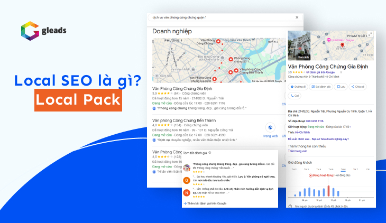Open the Hồ Chí Minh province link
Screen dimensions: 386x223
(x=302, y=133)
